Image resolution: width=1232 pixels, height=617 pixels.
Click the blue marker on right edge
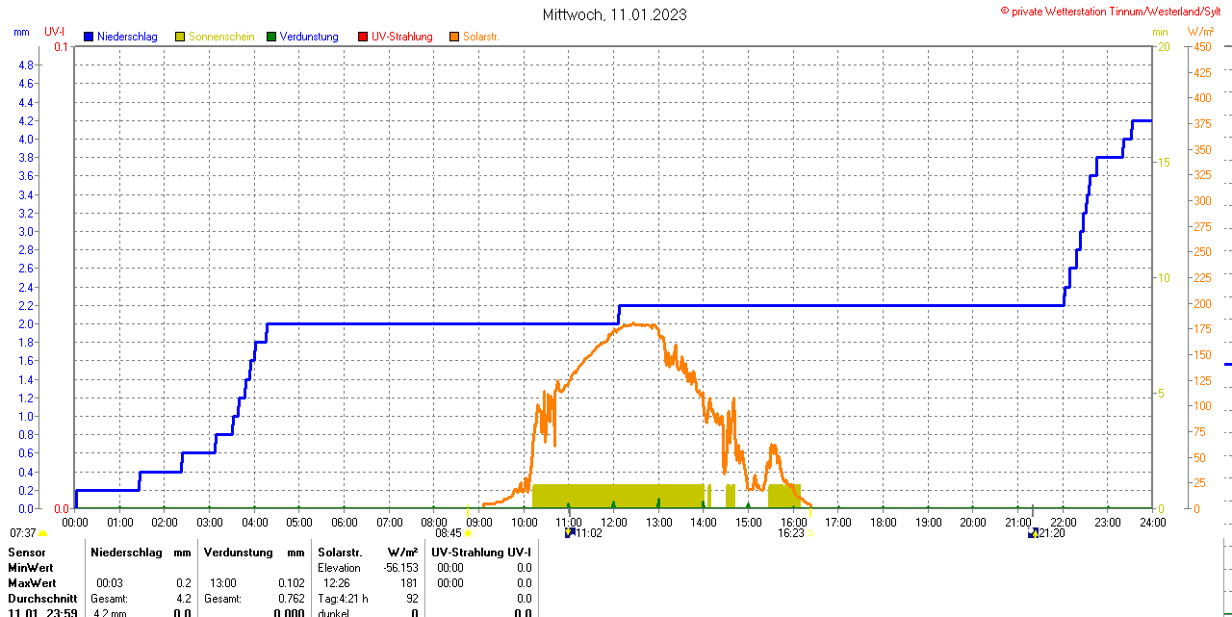click(1227, 365)
